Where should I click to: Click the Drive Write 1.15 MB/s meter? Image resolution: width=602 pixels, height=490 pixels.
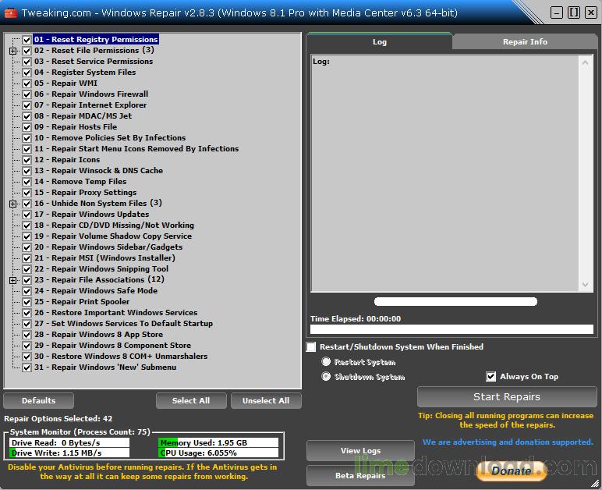point(69,453)
